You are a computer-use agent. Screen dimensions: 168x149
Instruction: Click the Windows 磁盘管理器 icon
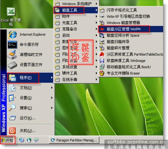(x=102, y=23)
